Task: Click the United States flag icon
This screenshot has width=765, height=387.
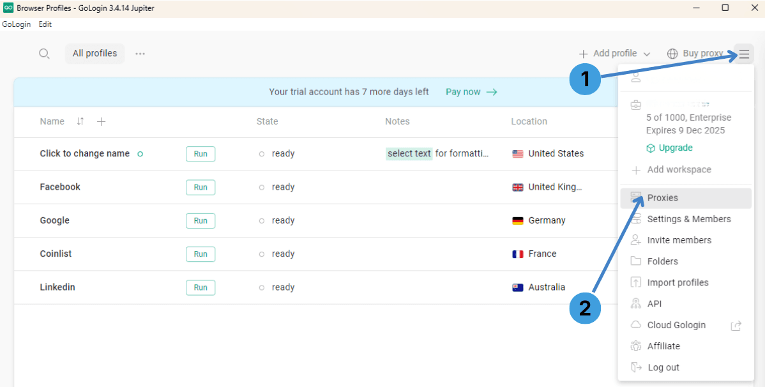Action: [518, 154]
